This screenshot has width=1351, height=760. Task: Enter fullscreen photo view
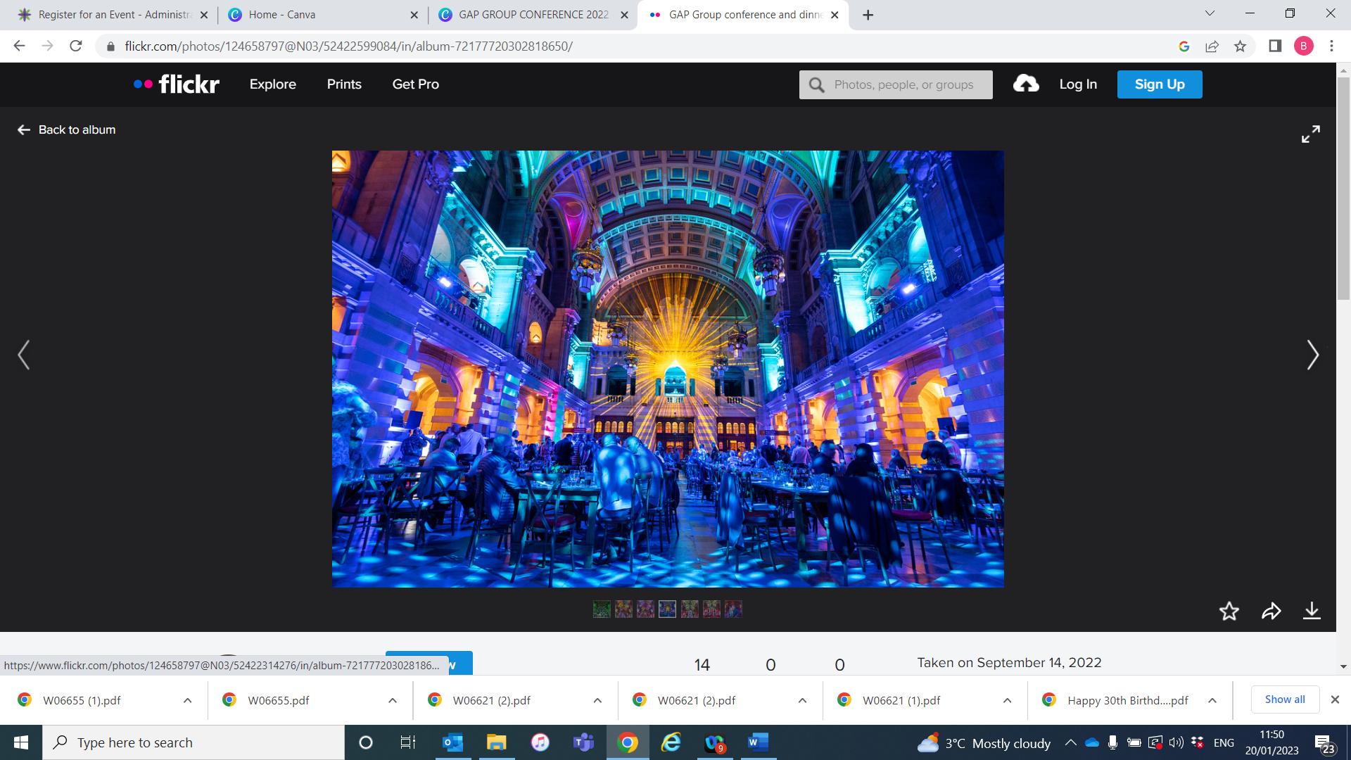tap(1310, 134)
